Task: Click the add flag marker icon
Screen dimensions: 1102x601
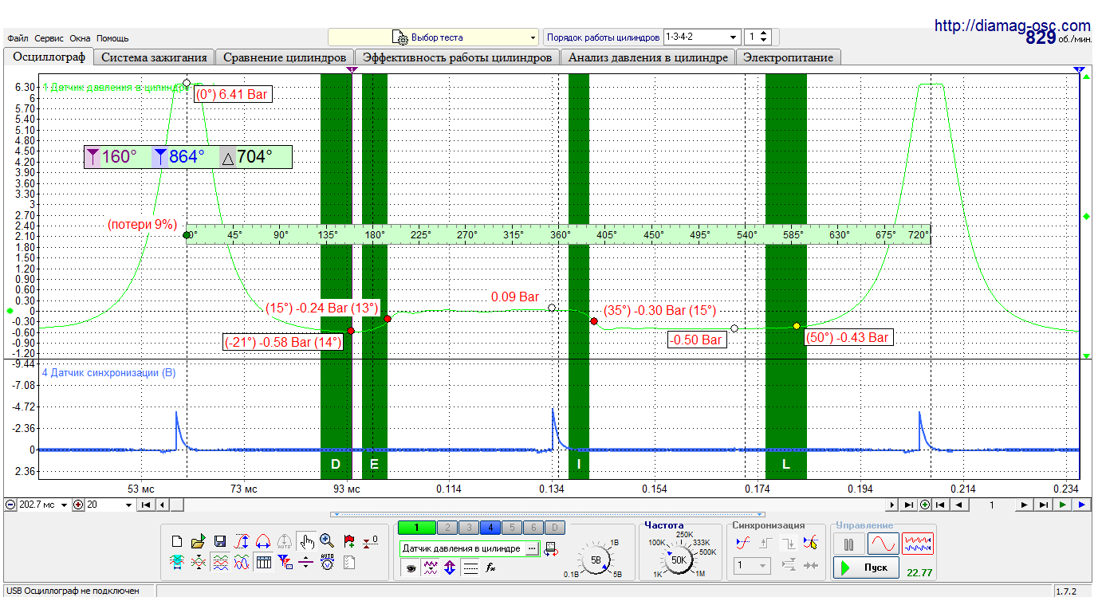Action: click(349, 541)
